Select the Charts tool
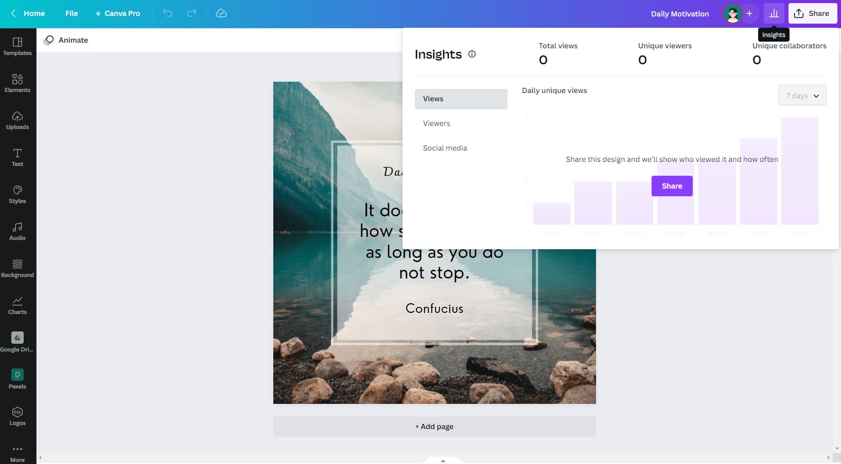The height and width of the screenshot is (464, 841). pyautogui.click(x=17, y=305)
